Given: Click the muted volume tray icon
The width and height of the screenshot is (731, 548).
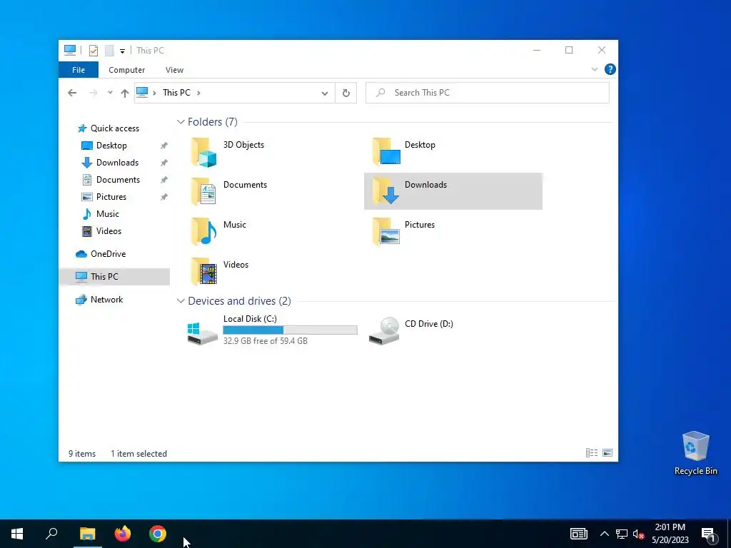Looking at the screenshot, I should click(638, 534).
